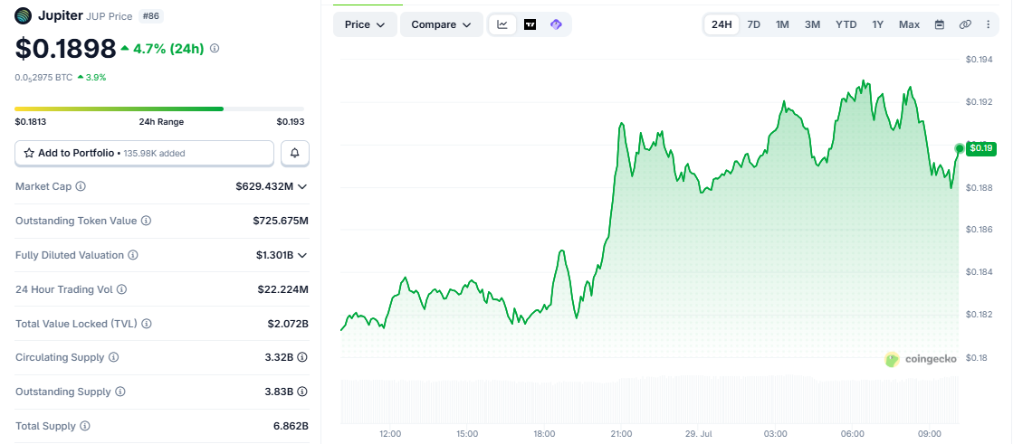1013x444 pixels.
Task: Click the $22.224M trading volume value
Action: coord(283,289)
